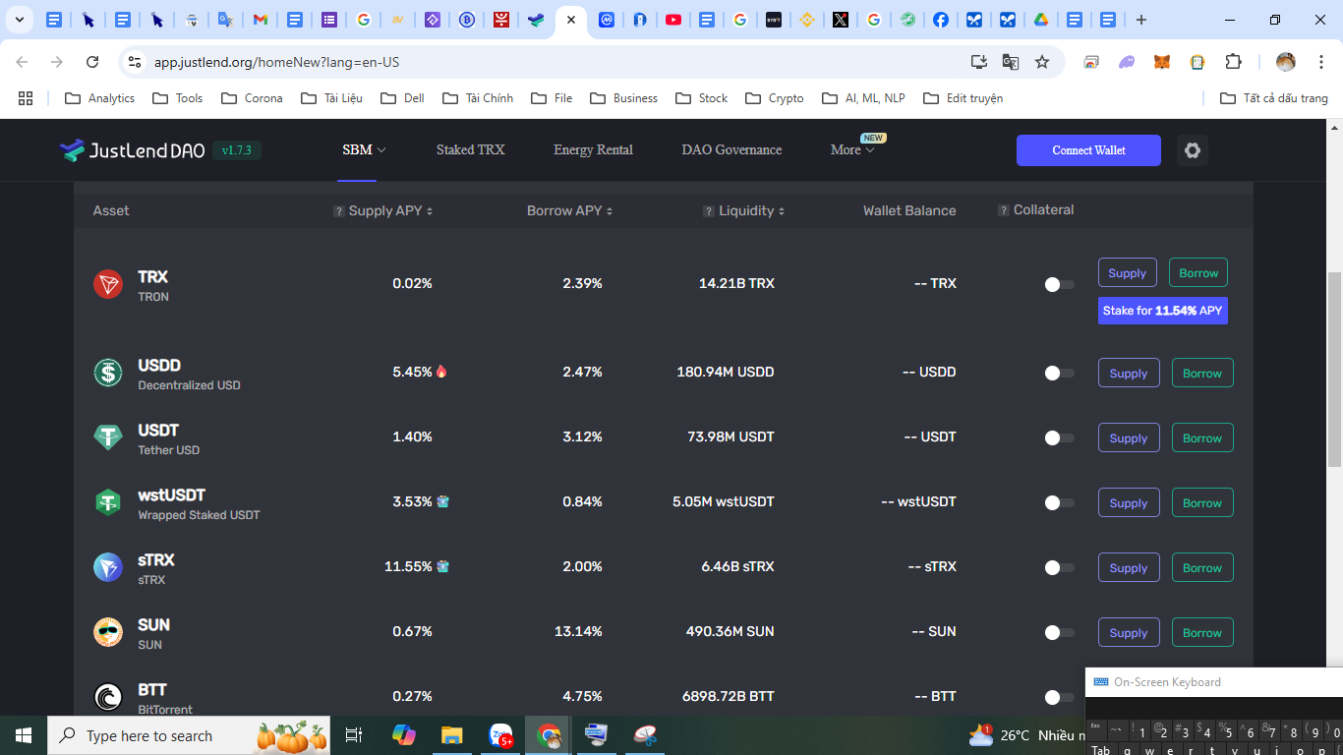
Task: Click the Supply APY help question icon
Action: point(339,211)
